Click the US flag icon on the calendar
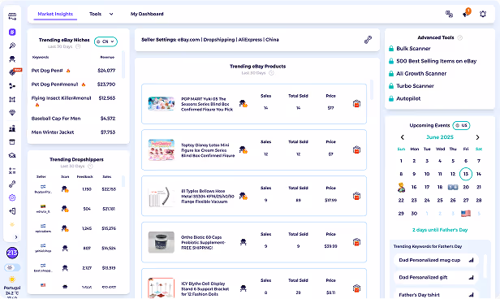 tap(466, 214)
